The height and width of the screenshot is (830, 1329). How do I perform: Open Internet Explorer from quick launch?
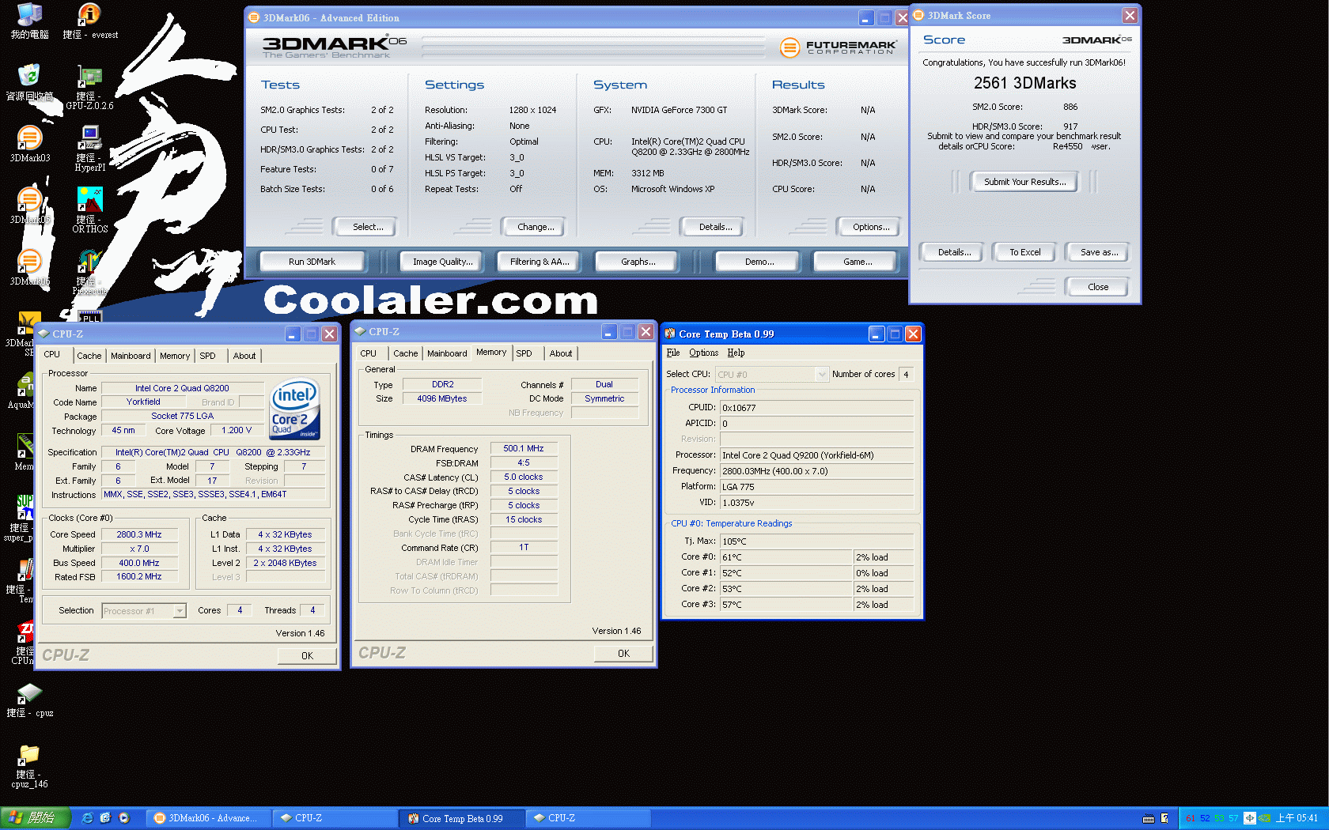pyautogui.click(x=87, y=818)
